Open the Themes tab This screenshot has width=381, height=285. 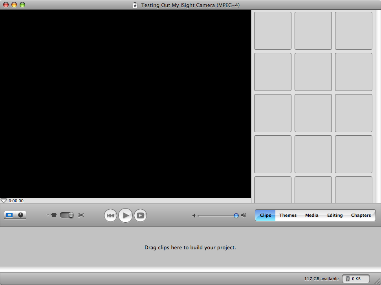coord(288,215)
